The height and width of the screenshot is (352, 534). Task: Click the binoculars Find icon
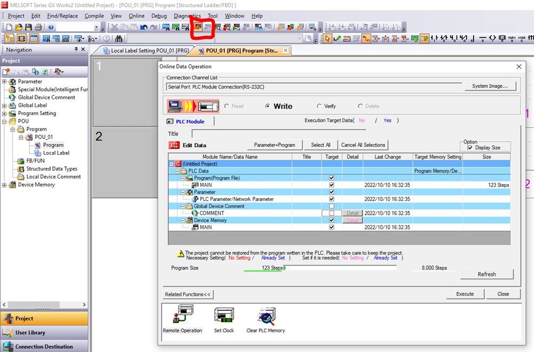click(x=119, y=38)
